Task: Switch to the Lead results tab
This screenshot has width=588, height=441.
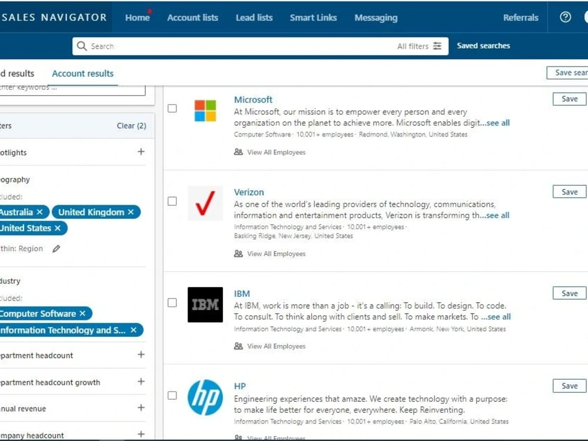Action: (x=17, y=73)
